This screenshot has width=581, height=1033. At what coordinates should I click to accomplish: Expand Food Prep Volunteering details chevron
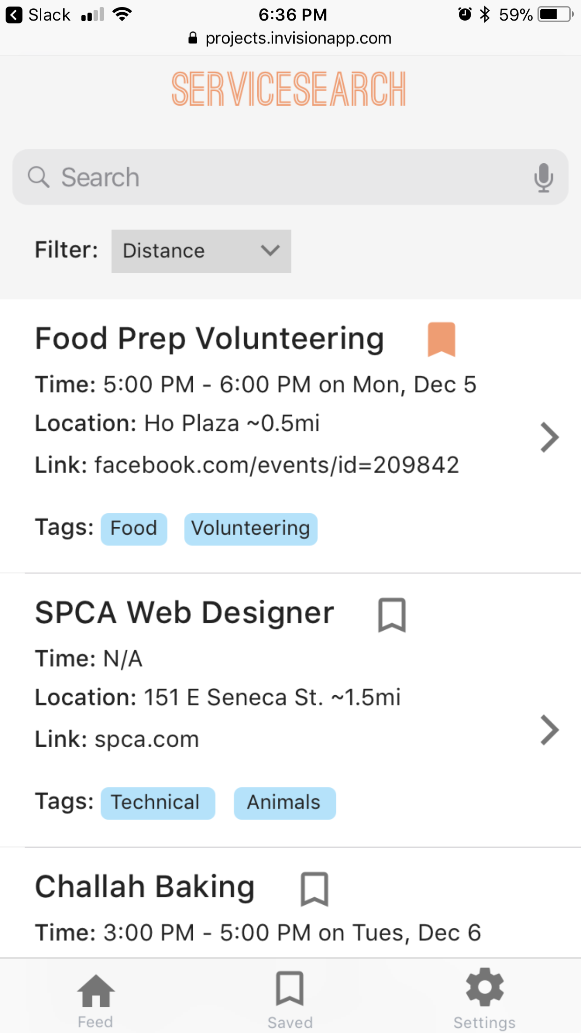tap(550, 437)
